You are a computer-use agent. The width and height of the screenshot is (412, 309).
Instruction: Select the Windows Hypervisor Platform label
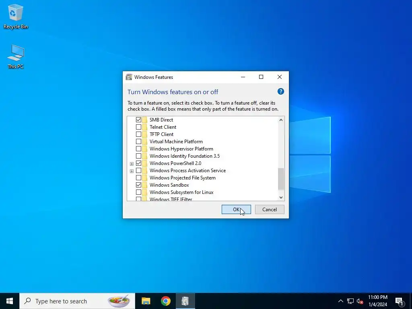(181, 149)
